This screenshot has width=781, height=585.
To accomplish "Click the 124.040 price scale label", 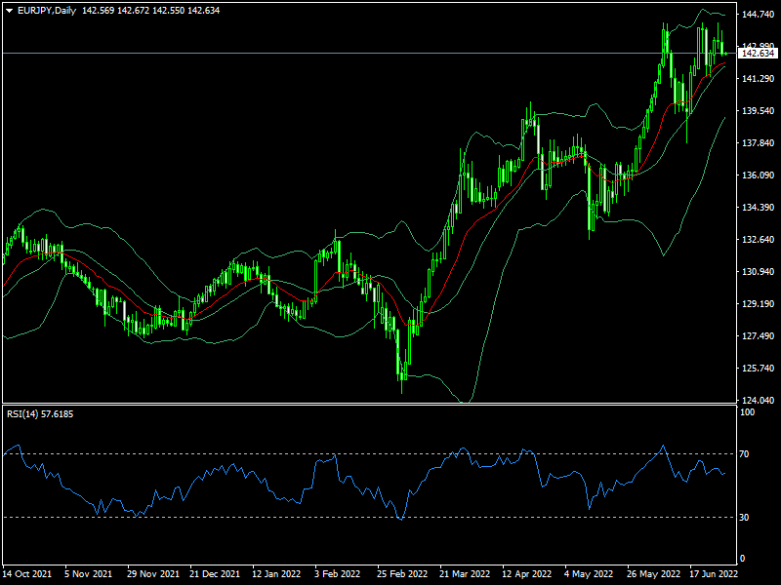I will pos(758,401).
